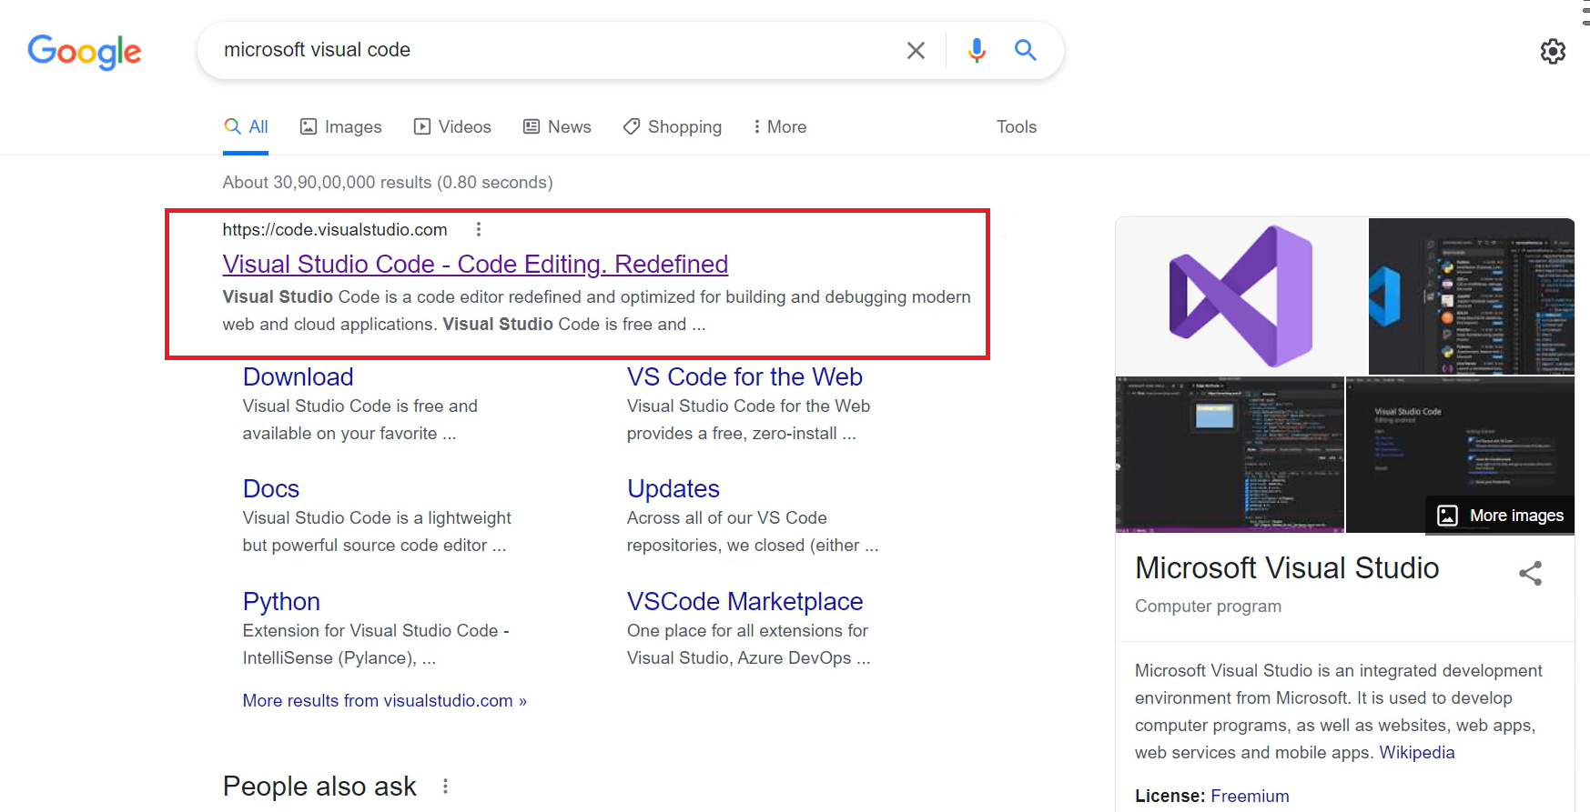Switch to the Images tab
1590x812 pixels.
pos(341,127)
